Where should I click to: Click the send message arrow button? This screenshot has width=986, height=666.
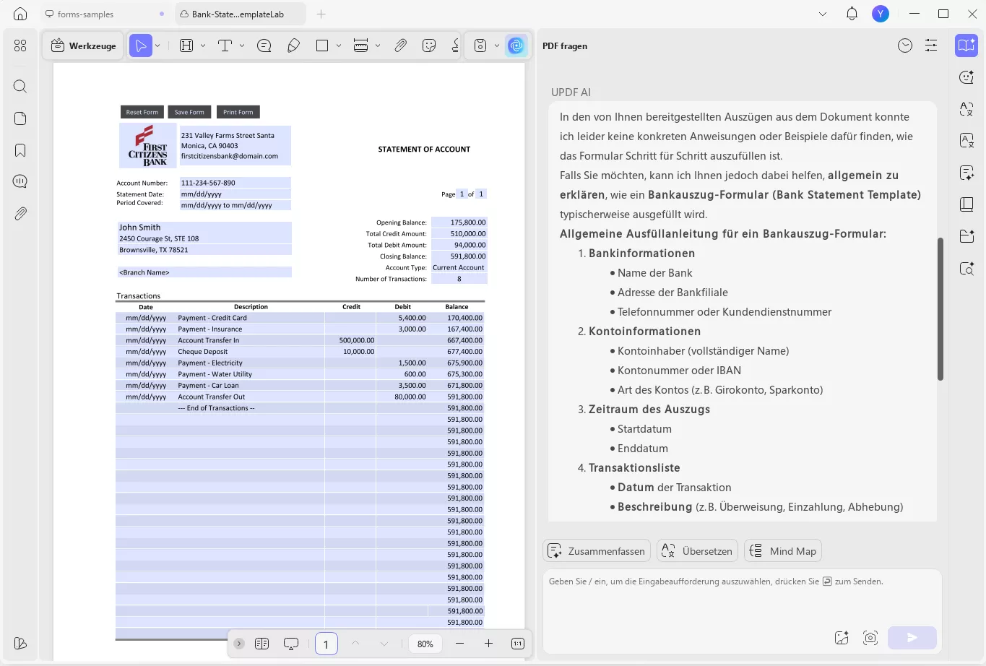pyautogui.click(x=912, y=638)
